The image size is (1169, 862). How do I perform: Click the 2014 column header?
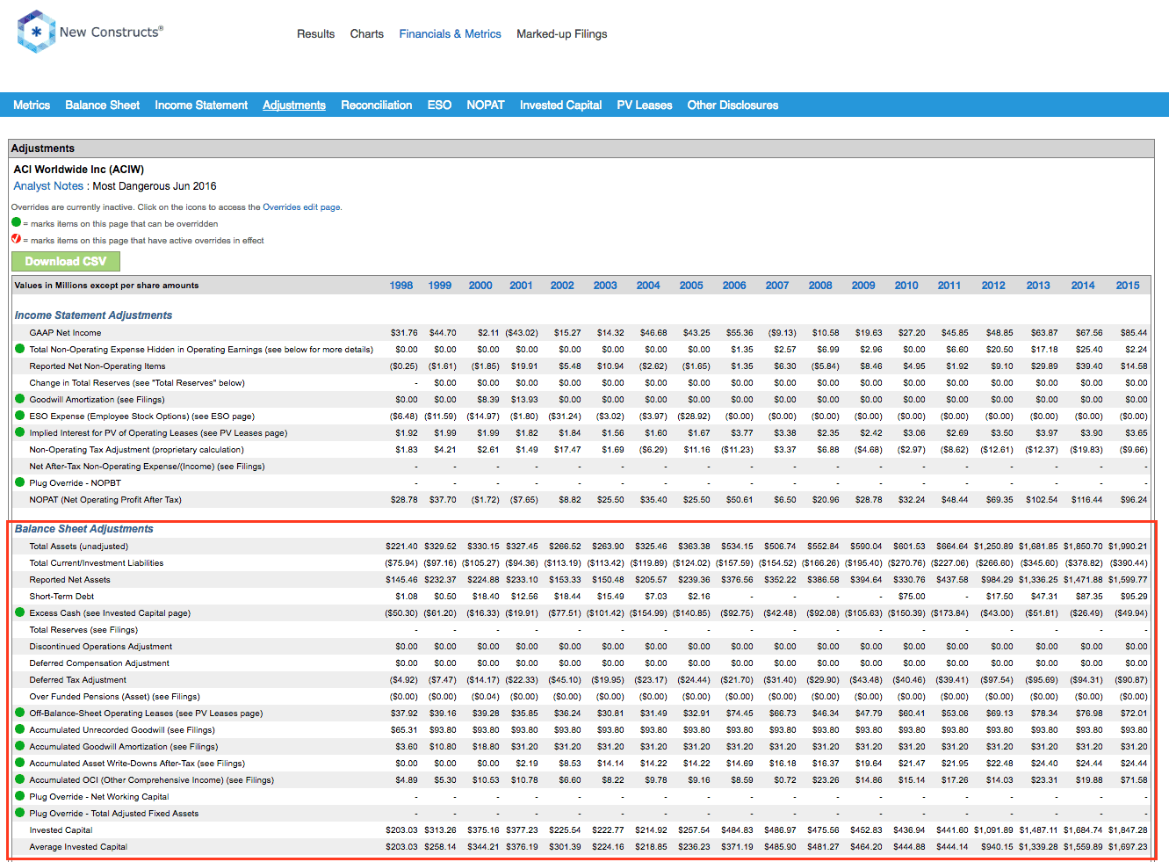(1083, 286)
